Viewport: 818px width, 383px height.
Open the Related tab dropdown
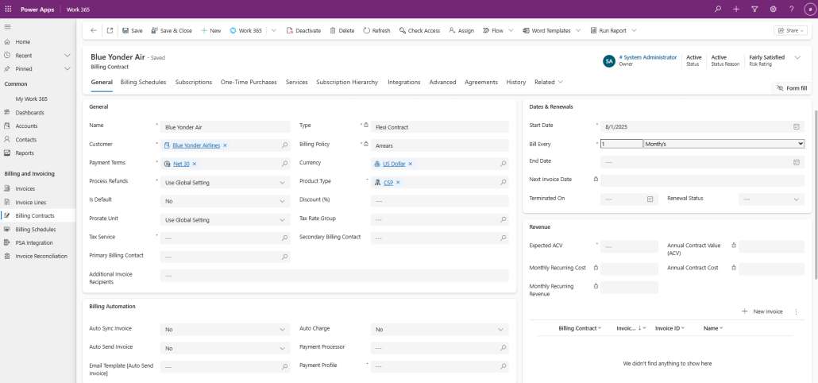[548, 82]
